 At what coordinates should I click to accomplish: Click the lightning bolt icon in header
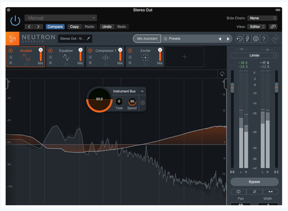[247, 39]
